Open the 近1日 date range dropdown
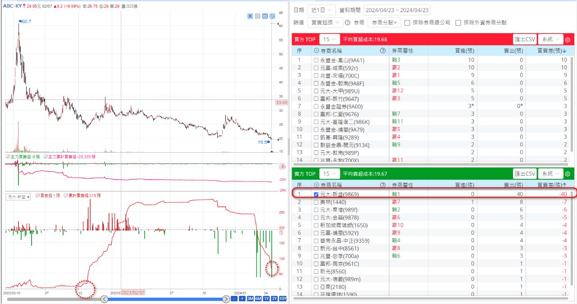The height and width of the screenshot is (304, 577). [x=322, y=9]
